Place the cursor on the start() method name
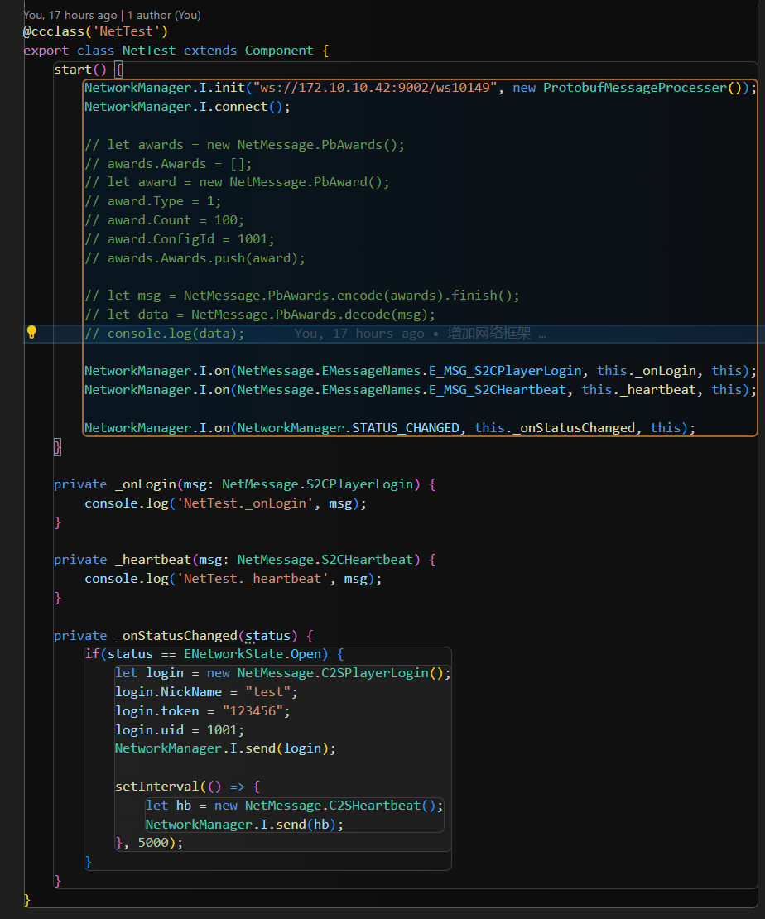Viewport: 765px width, 919px height. coord(73,70)
